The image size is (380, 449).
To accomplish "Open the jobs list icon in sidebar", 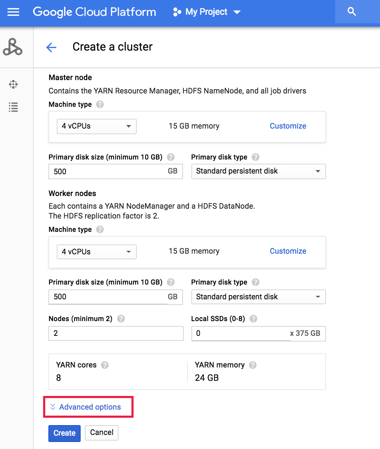I will (13, 107).
